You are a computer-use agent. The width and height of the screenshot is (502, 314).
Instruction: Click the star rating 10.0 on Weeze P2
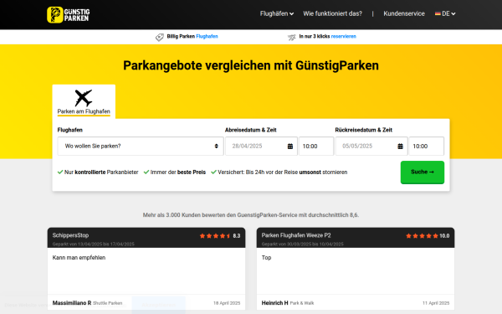click(x=428, y=236)
